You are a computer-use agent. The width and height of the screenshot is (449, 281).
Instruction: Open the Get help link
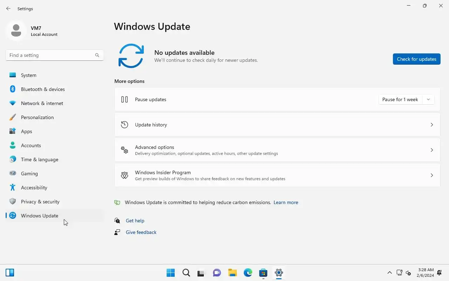[x=135, y=221]
